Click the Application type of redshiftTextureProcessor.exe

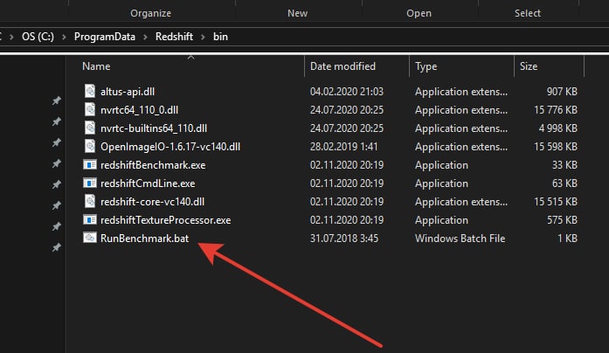(x=441, y=220)
